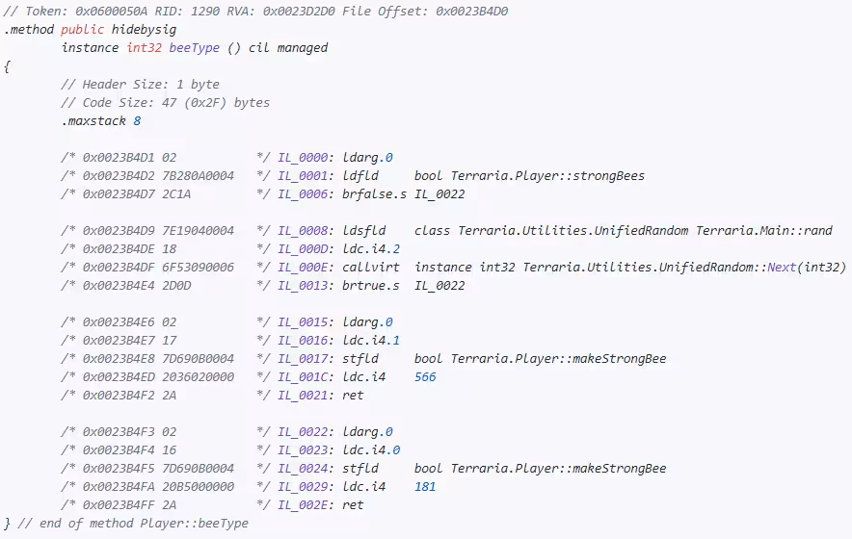Click the beeType method name in signature
The width and height of the screenshot is (852, 539).
(194, 48)
